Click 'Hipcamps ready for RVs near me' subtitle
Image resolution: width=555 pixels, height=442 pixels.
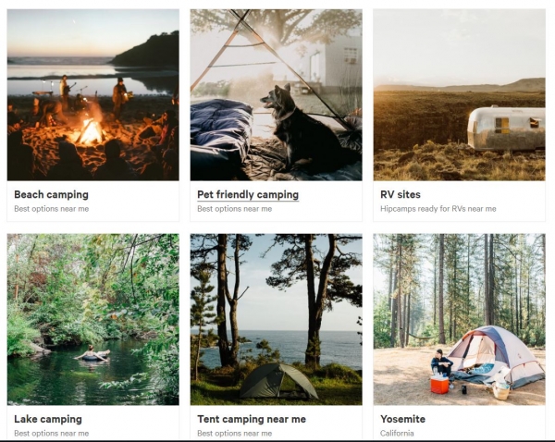pos(438,209)
